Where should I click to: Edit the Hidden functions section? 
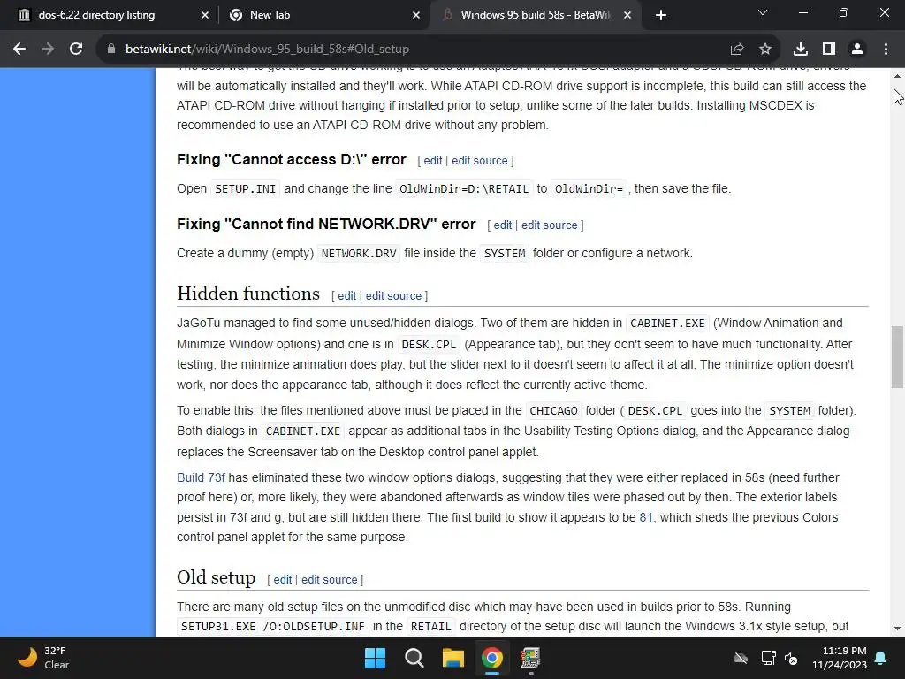tap(346, 295)
